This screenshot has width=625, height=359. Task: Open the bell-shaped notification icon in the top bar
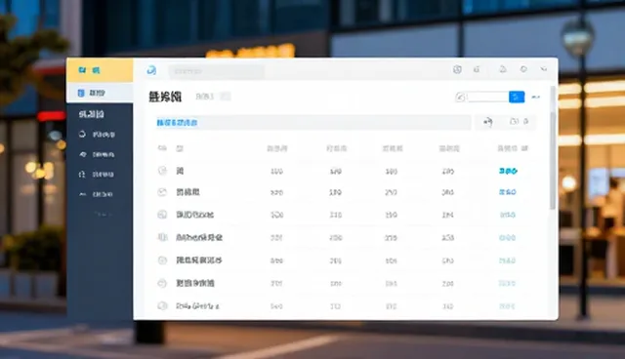(x=503, y=69)
